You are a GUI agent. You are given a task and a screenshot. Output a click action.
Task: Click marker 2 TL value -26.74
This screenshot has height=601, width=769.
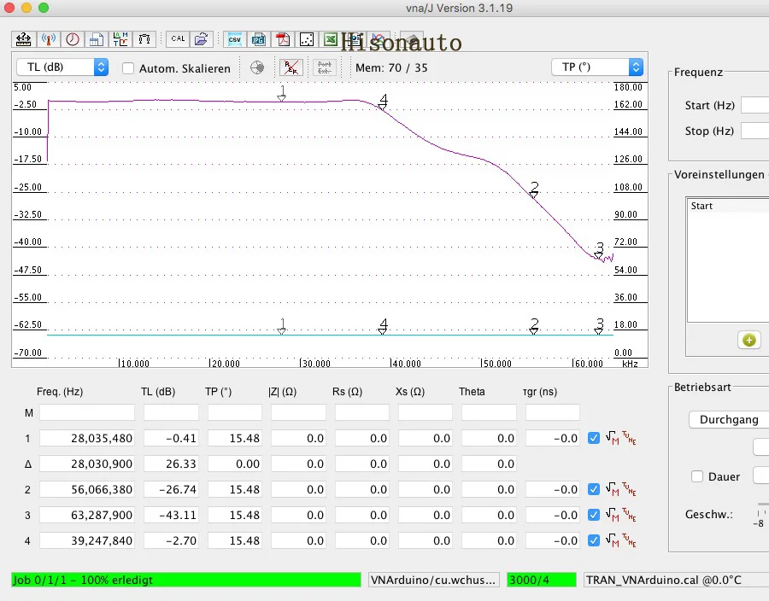coord(171,489)
